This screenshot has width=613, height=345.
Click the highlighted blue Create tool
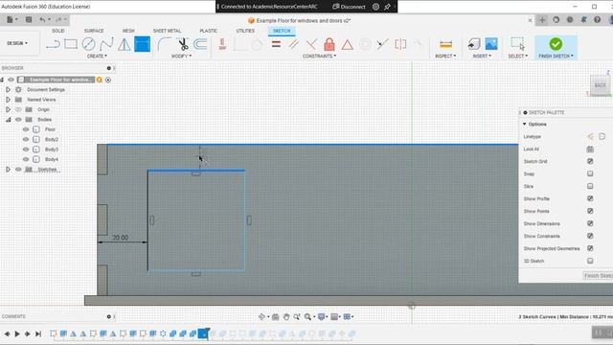click(x=142, y=44)
